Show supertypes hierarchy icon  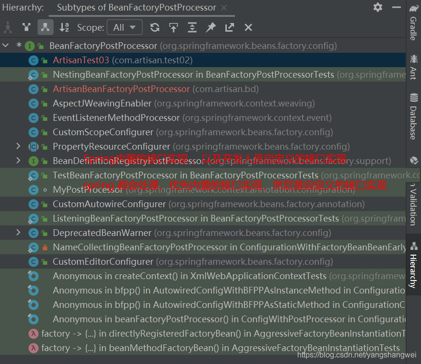click(26, 27)
